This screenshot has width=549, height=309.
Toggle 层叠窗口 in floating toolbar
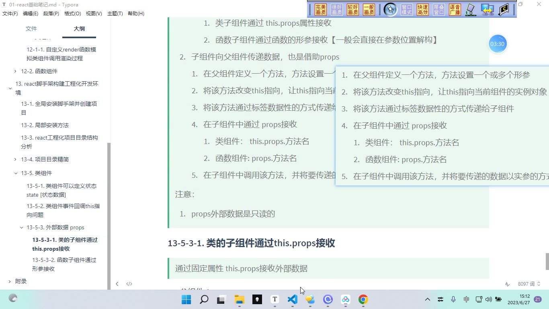[x=439, y=10]
